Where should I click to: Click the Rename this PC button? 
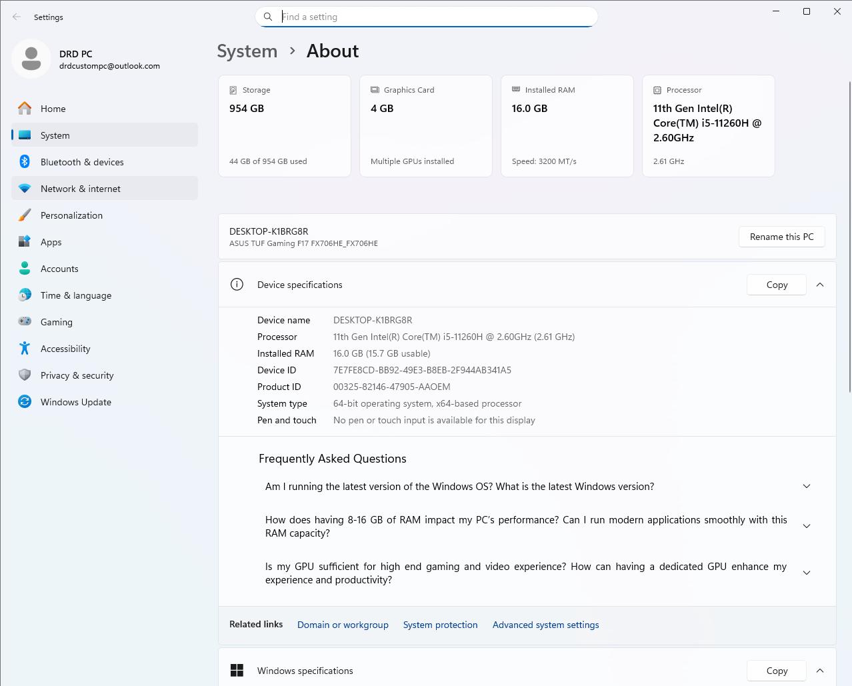point(781,237)
